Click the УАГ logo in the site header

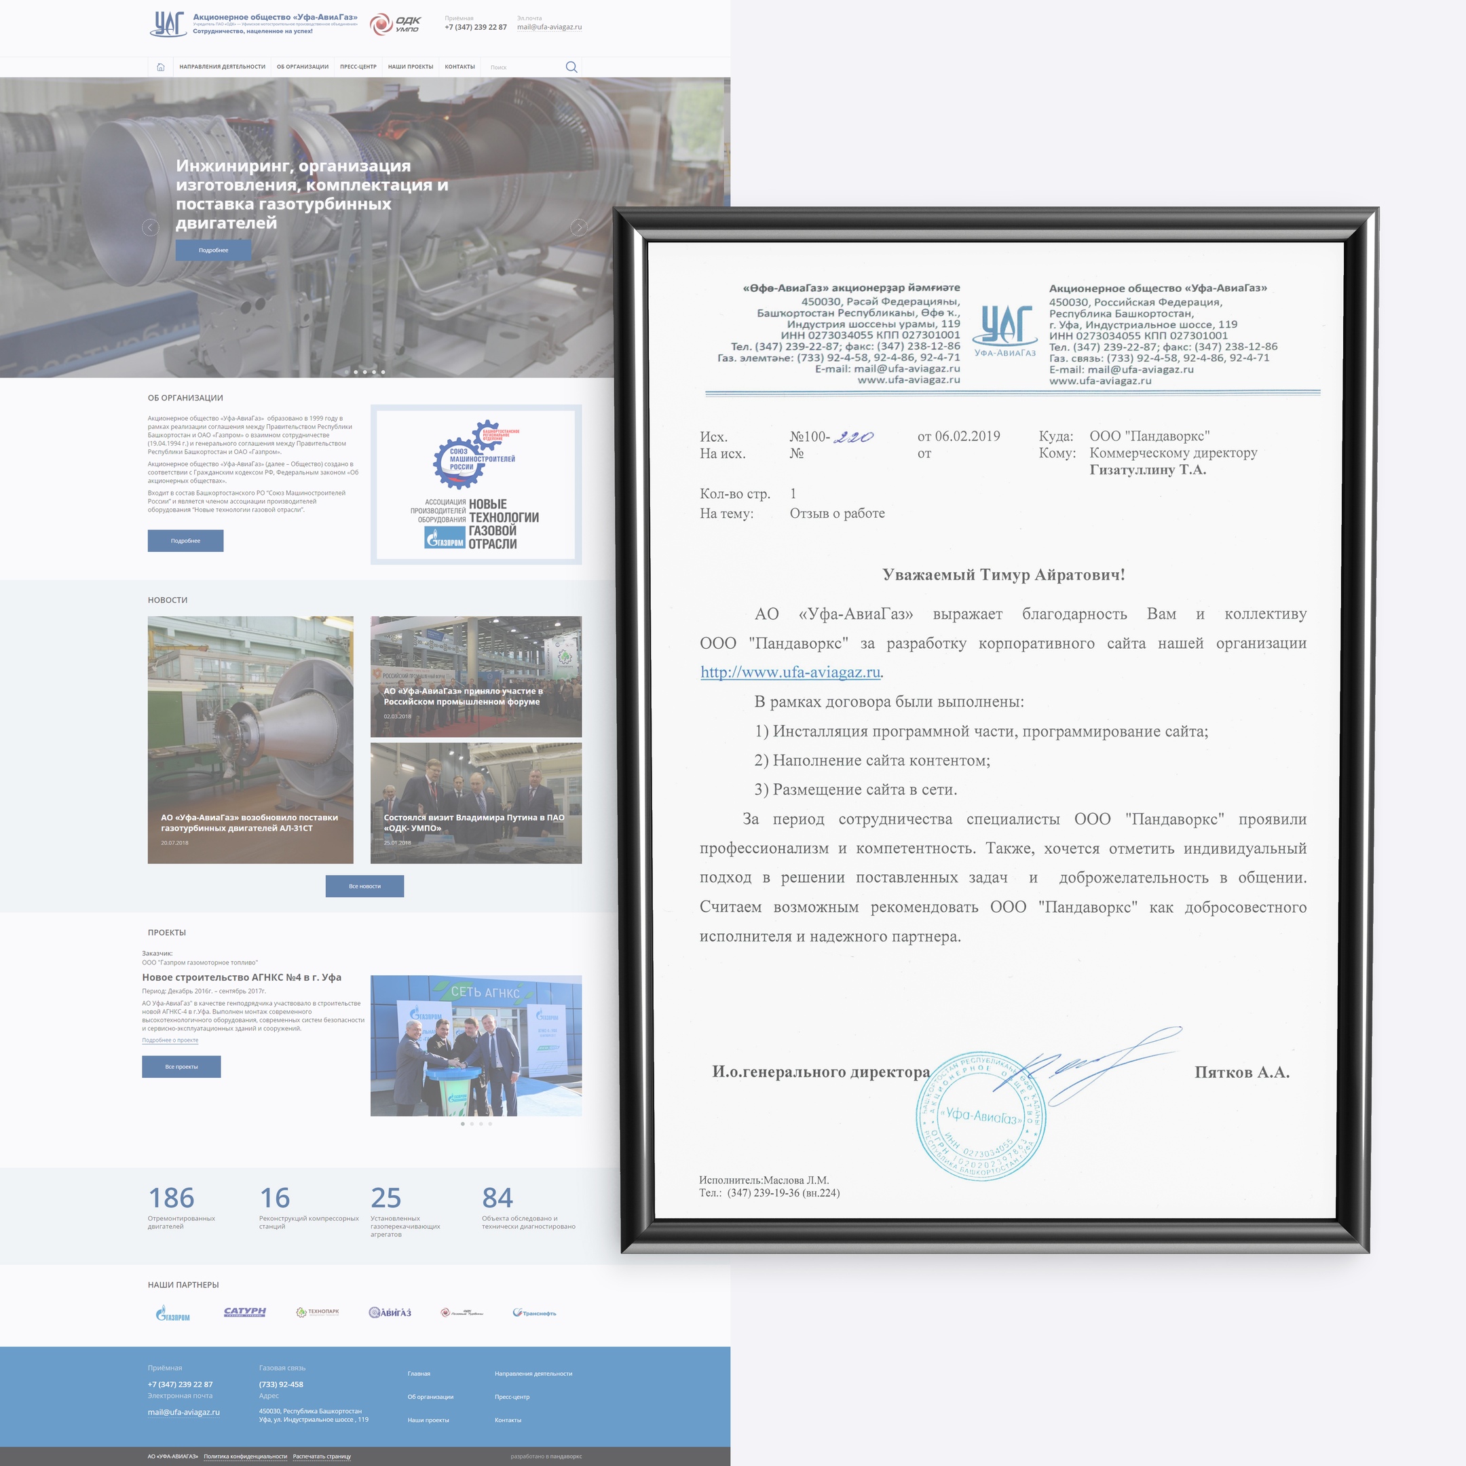168,24
